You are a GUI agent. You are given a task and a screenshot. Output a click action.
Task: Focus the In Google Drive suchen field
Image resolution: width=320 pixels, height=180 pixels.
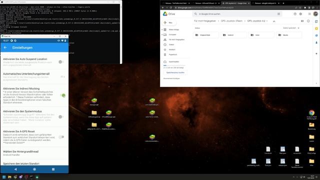click(x=236, y=14)
